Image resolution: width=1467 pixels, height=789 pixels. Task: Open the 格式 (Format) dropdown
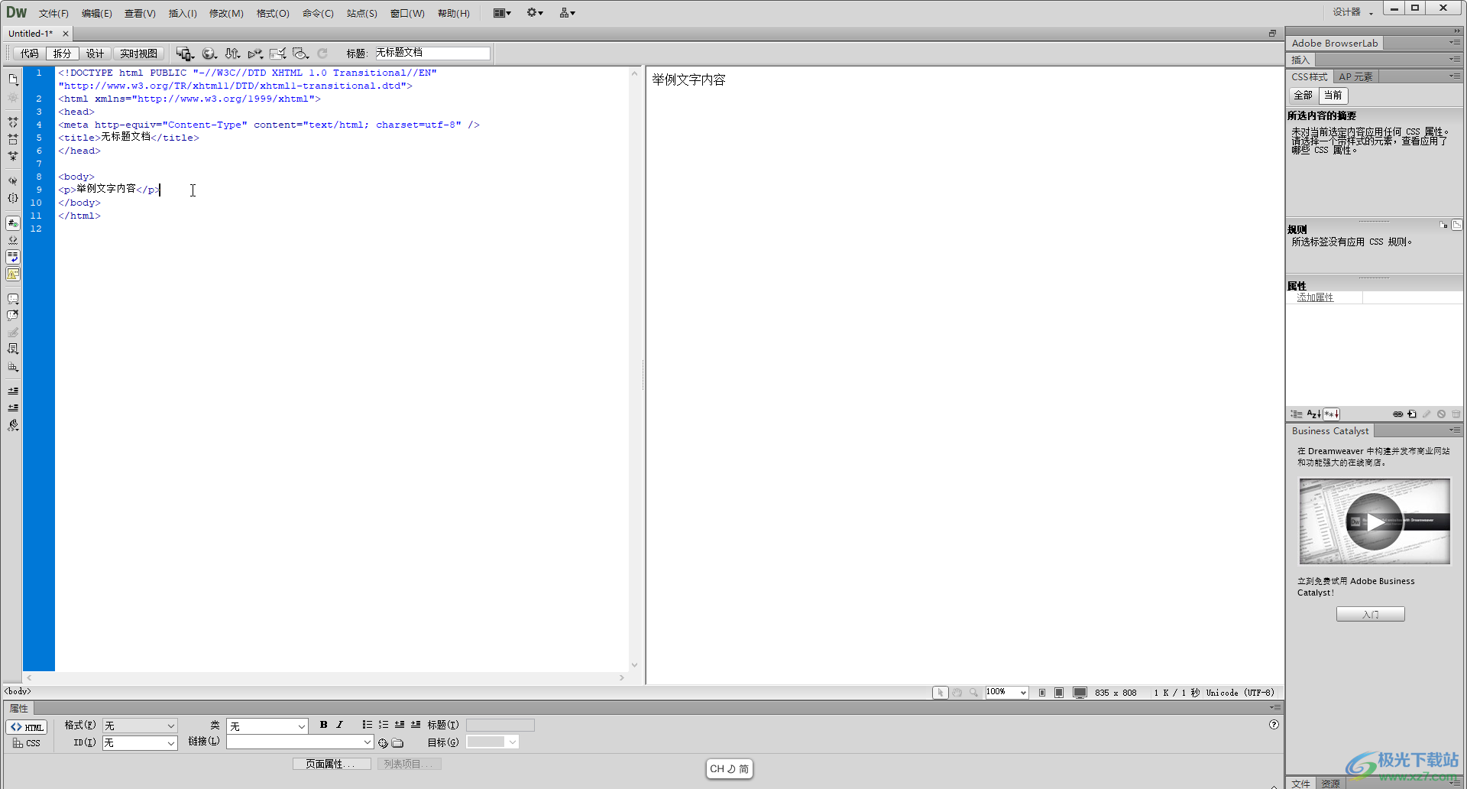[x=140, y=726]
